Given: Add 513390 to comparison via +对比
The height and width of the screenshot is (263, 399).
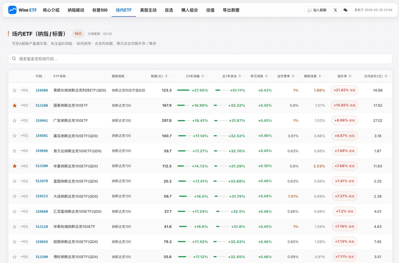Looking at the screenshot, I should pos(24,257).
